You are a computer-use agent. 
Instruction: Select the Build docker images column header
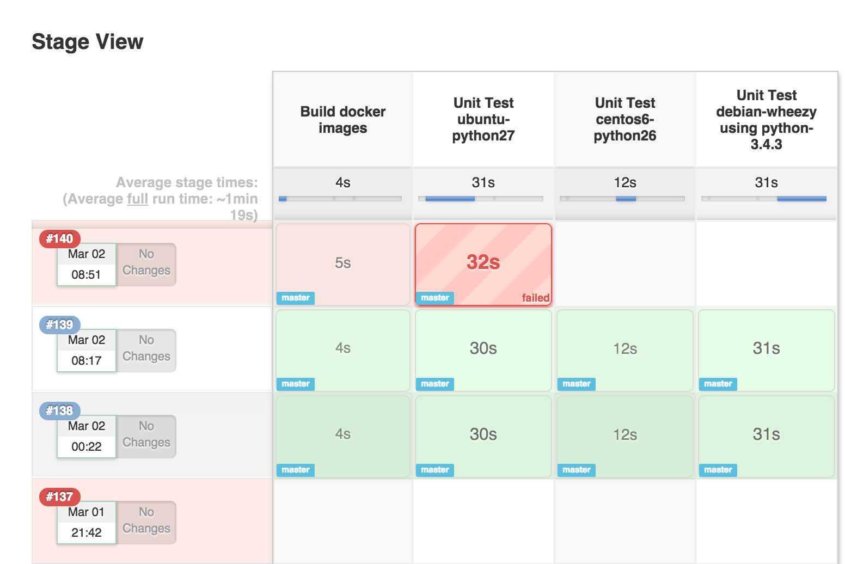point(342,119)
